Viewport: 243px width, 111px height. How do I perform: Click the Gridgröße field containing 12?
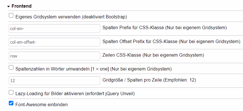(x=55, y=80)
